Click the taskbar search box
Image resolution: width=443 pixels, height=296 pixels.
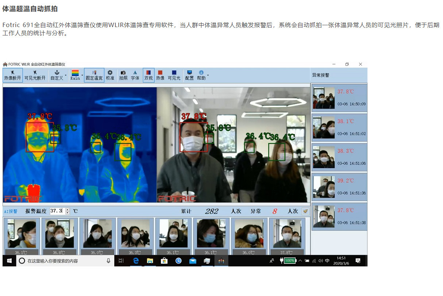65,261
